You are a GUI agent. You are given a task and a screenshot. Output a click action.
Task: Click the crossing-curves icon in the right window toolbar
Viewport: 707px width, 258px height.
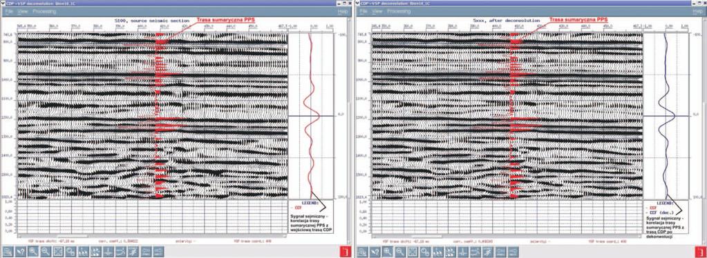(475, 252)
